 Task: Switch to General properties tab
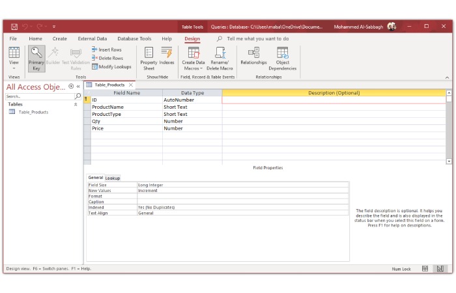pyautogui.click(x=95, y=178)
